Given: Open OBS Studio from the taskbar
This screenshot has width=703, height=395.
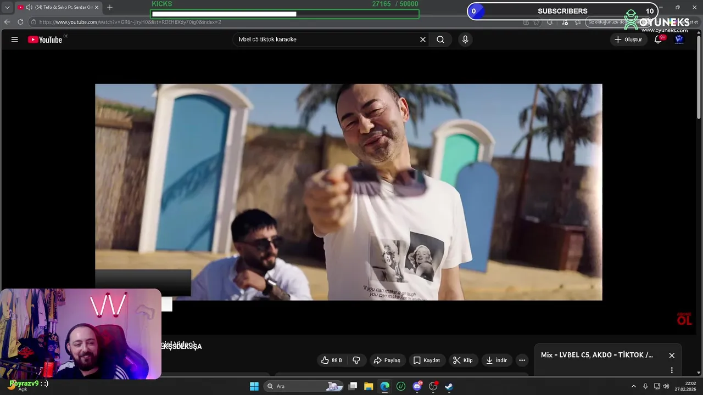Looking at the screenshot, I should coord(433,386).
